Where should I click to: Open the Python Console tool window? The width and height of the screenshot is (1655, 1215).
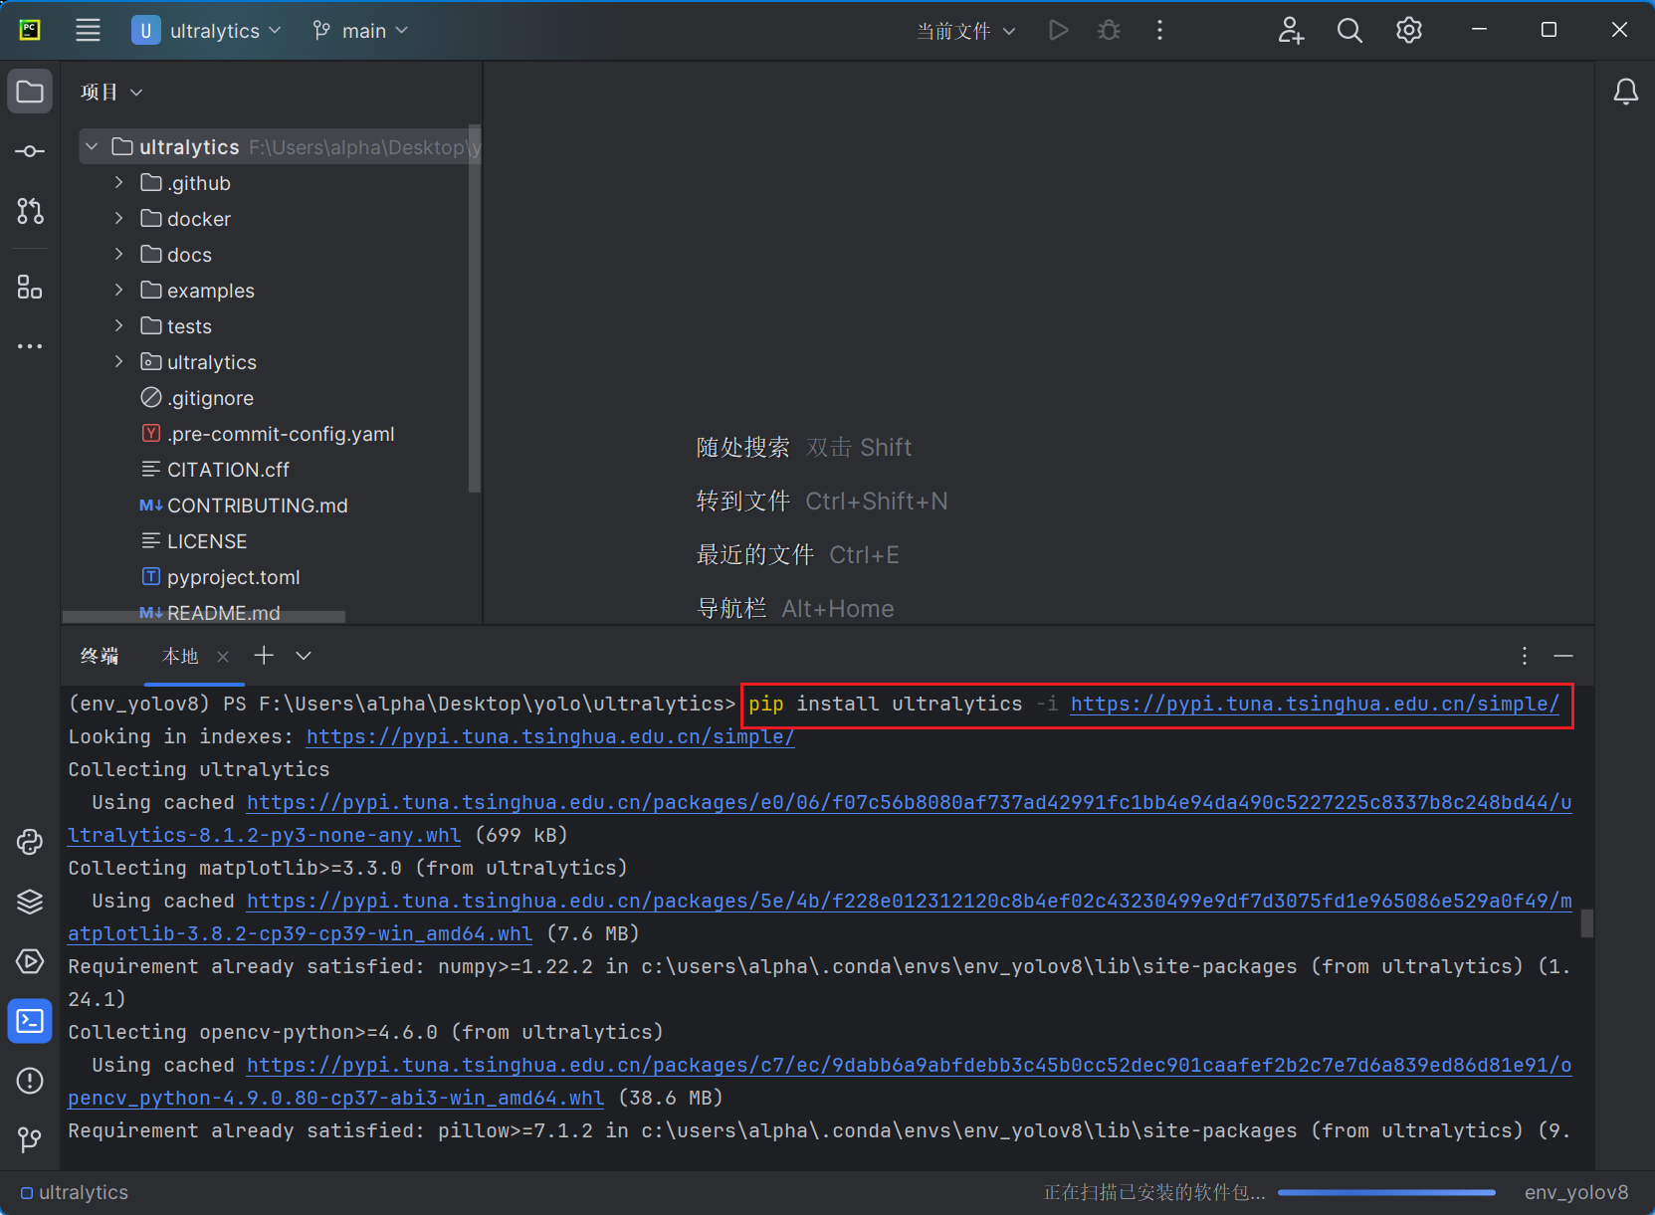coord(30,842)
